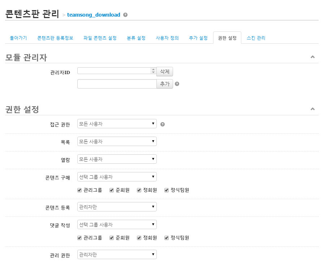
Task: Uncheck 관리그룹 under 콘텐츠 구매
Action: (x=79, y=190)
